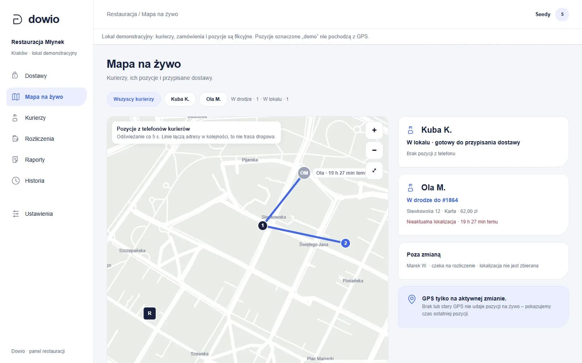Click the courier icon in the Kuba K. card
Viewport: 582px width, 363px height.
click(411, 130)
